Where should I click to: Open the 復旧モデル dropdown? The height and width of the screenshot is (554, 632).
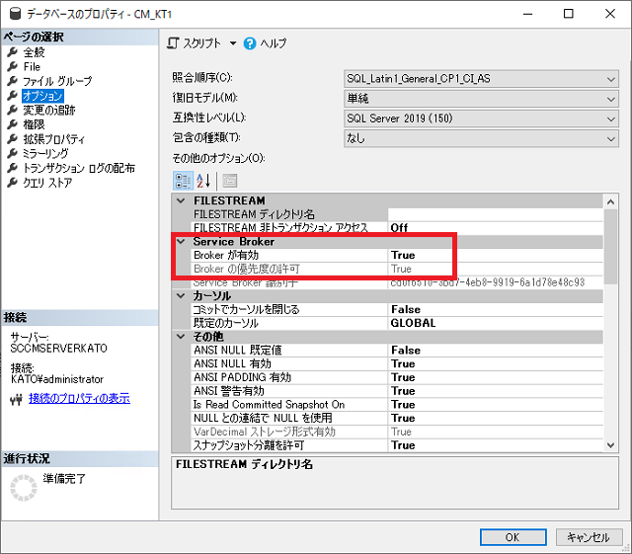[x=611, y=99]
